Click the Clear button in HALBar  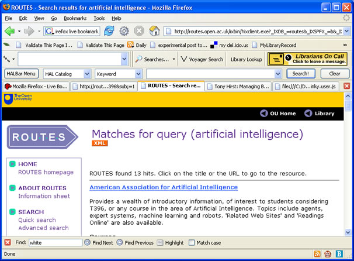(335, 74)
